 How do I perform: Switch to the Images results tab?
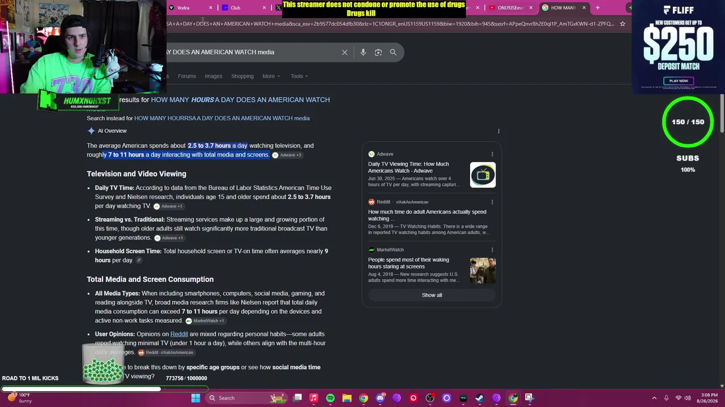[214, 76]
